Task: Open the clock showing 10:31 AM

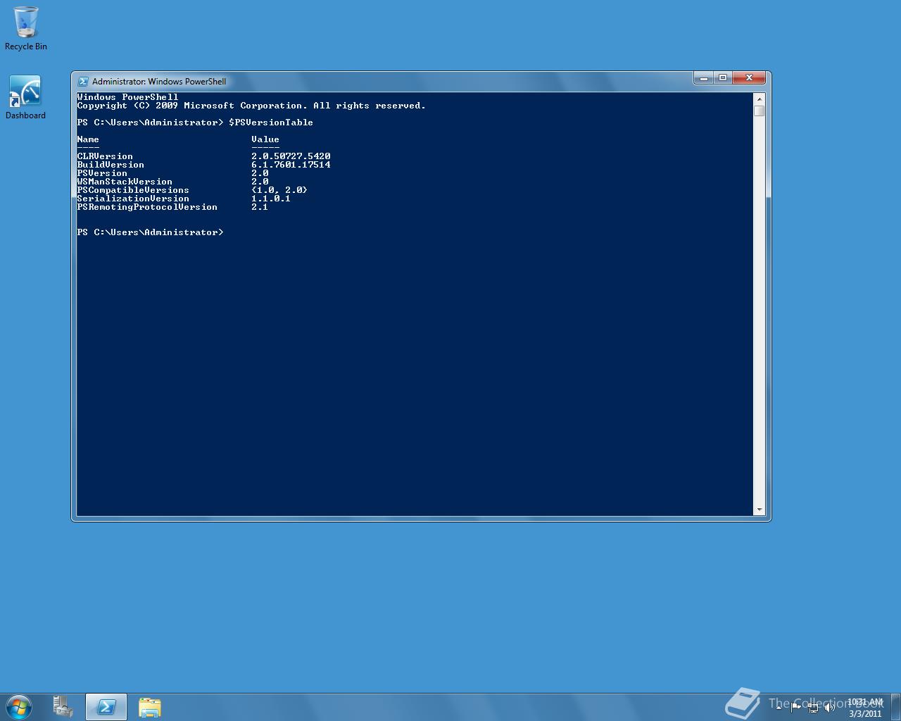Action: point(865,708)
